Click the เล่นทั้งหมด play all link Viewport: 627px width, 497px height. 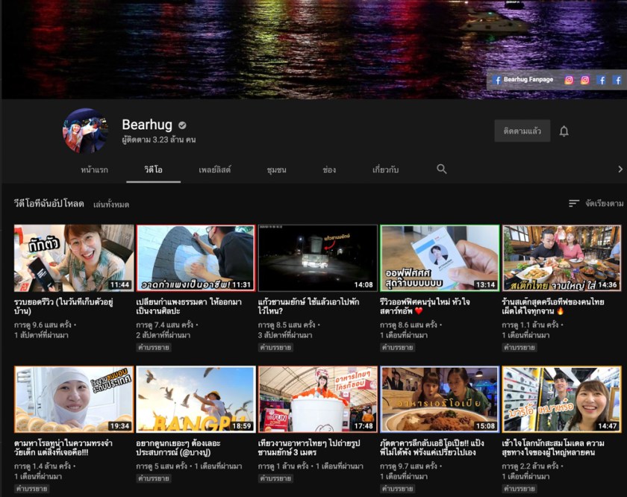[x=111, y=204]
